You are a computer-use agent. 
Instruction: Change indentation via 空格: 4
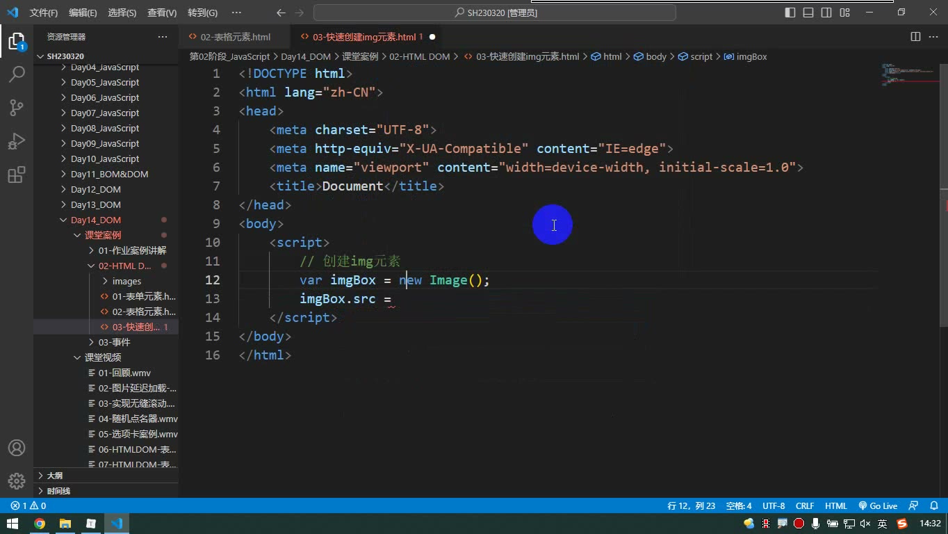[739, 506]
